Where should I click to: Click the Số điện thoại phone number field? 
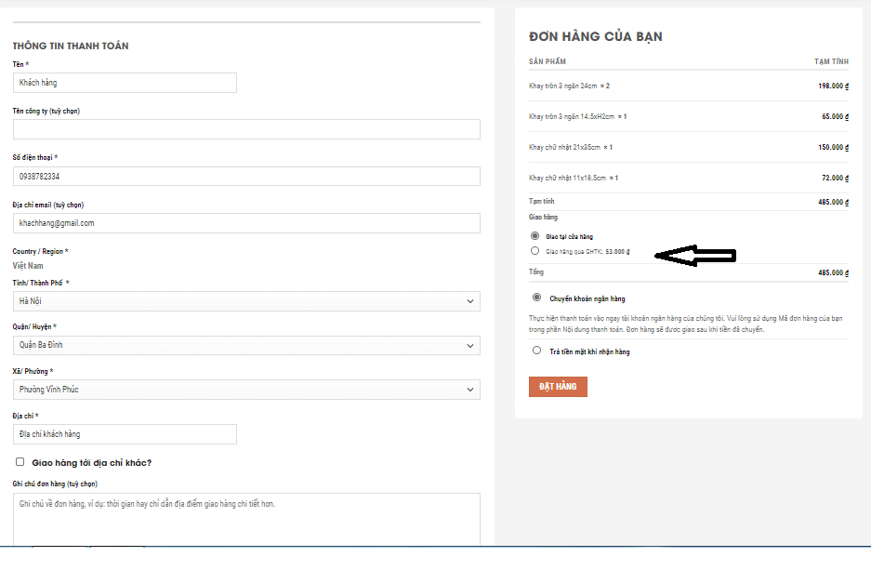click(246, 177)
